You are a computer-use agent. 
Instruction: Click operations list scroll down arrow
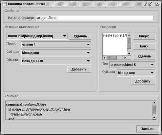(x=129, y=53)
